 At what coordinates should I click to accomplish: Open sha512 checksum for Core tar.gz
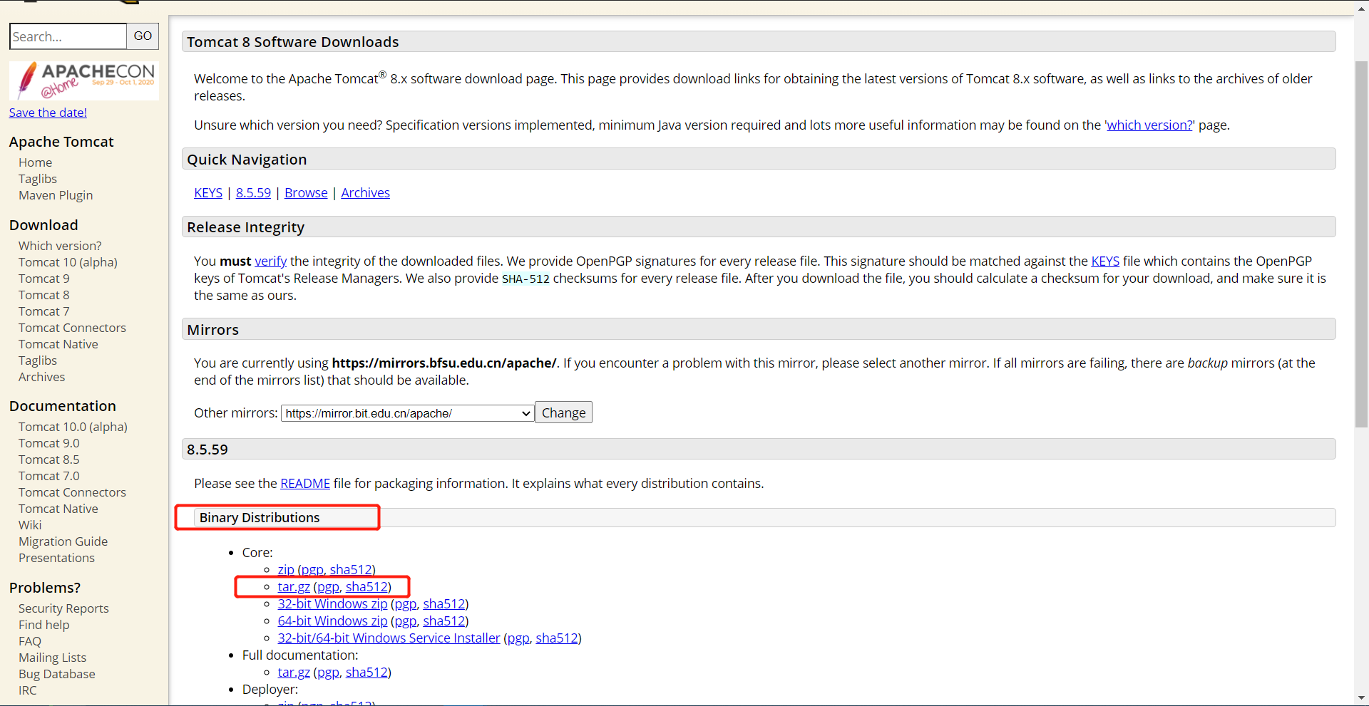tap(366, 587)
